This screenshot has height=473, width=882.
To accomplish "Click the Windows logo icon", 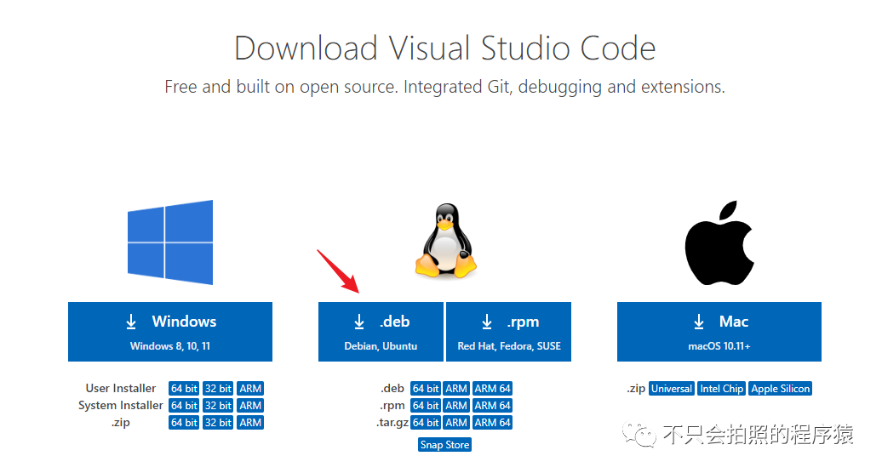I will [170, 242].
